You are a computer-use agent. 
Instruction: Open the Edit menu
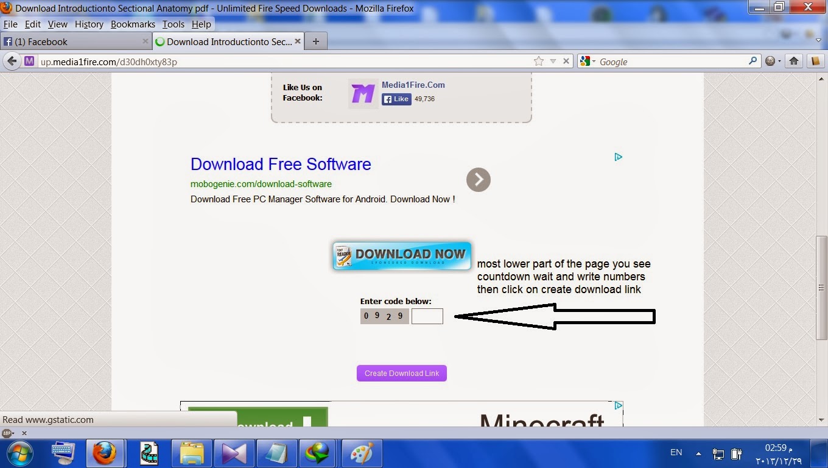click(x=33, y=24)
